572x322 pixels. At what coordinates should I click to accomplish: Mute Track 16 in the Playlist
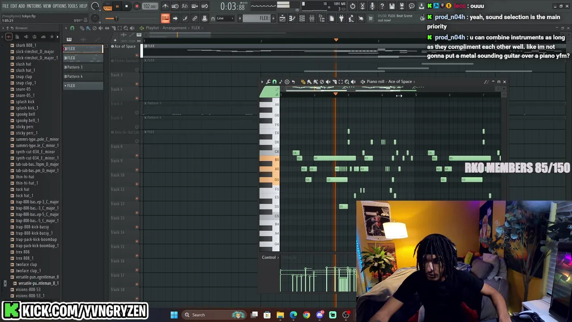[x=137, y=270]
